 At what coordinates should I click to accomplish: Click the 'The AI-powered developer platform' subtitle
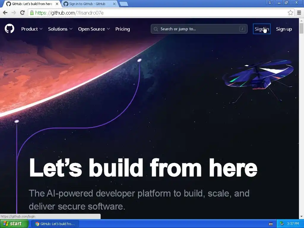pyautogui.click(x=139, y=200)
